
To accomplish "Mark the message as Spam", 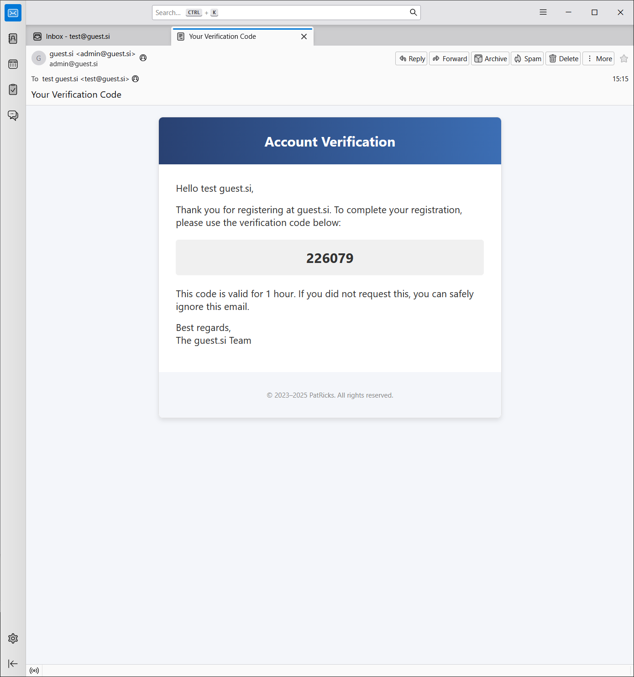I will [527, 58].
